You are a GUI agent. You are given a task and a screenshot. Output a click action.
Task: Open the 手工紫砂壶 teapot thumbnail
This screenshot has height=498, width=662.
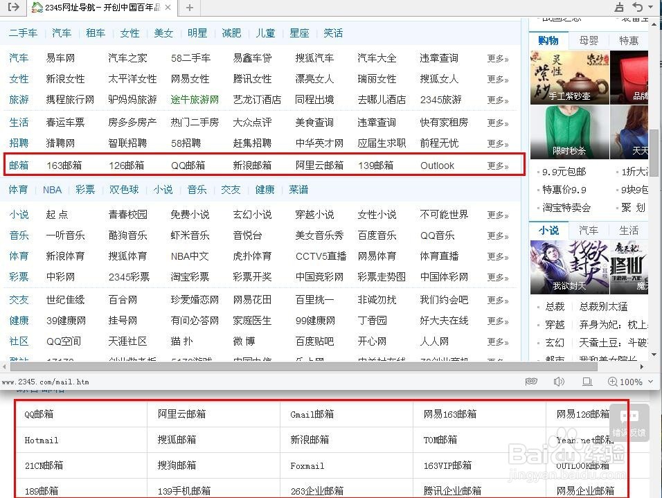coord(569,78)
